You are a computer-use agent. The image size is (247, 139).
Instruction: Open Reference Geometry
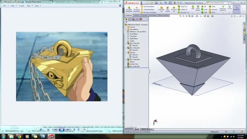pyautogui.click(x=223, y=8)
